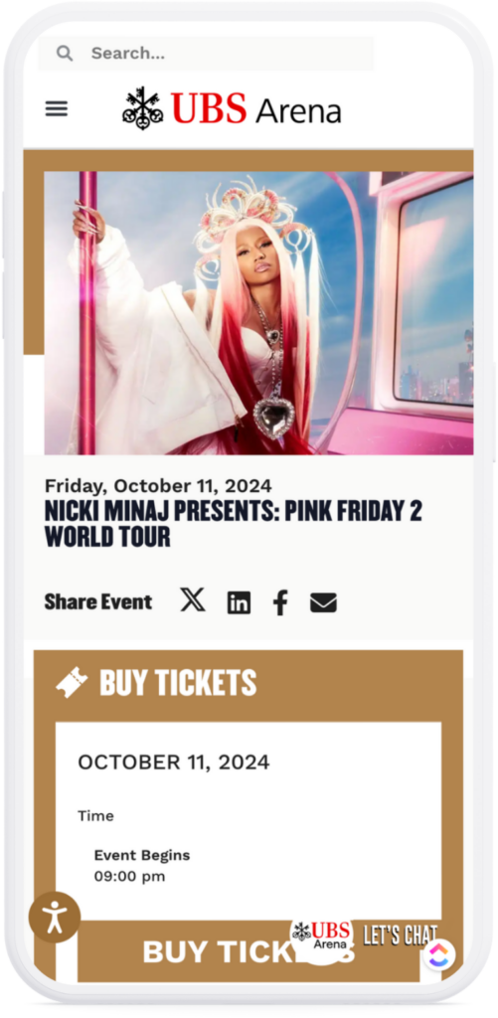Click the Nicki Minaj event banner image

tap(258, 313)
